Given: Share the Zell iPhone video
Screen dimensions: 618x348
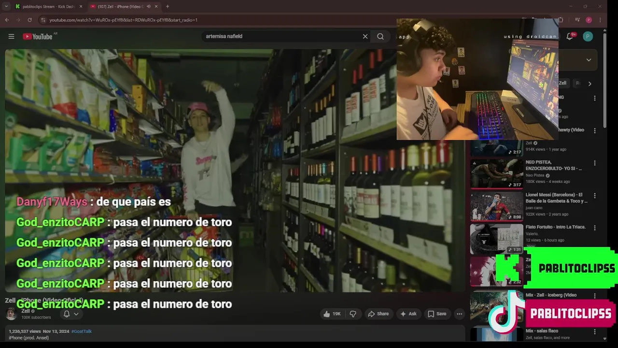Looking at the screenshot, I should click(378, 314).
